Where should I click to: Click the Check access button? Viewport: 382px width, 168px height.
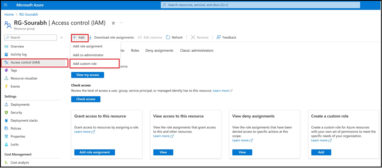click(86, 99)
